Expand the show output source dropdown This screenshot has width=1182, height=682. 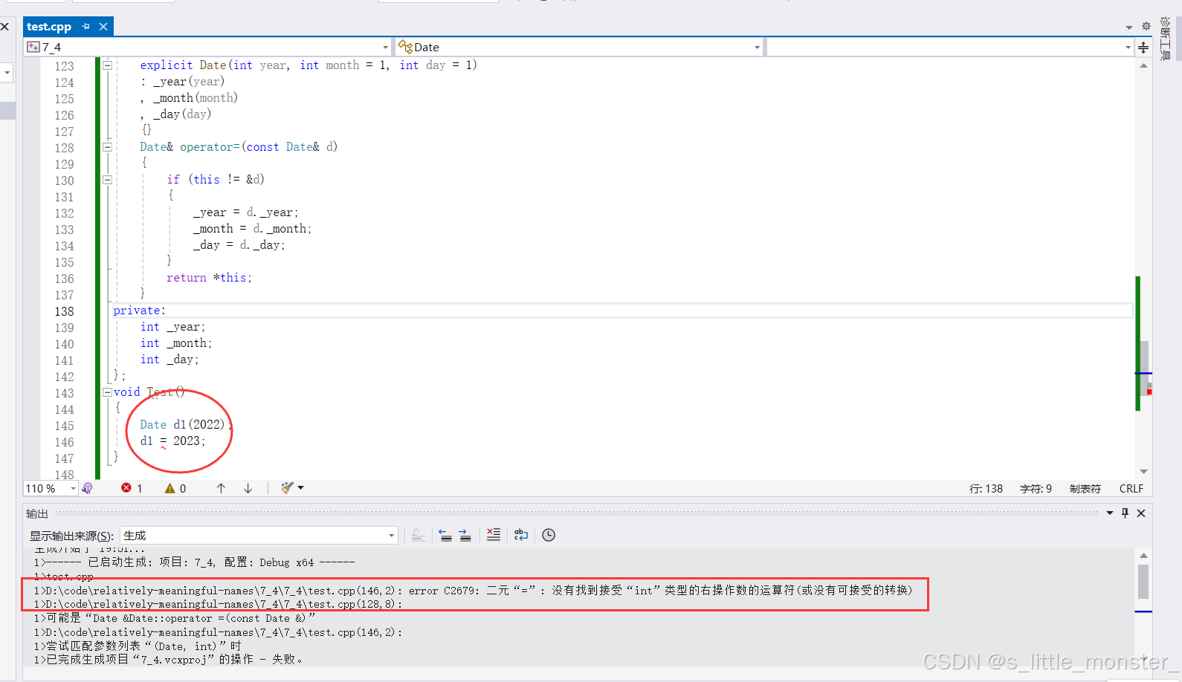click(391, 536)
